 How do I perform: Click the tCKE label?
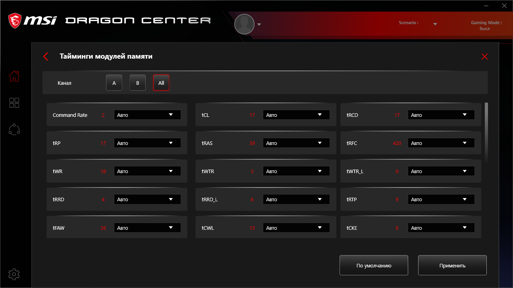352,228
